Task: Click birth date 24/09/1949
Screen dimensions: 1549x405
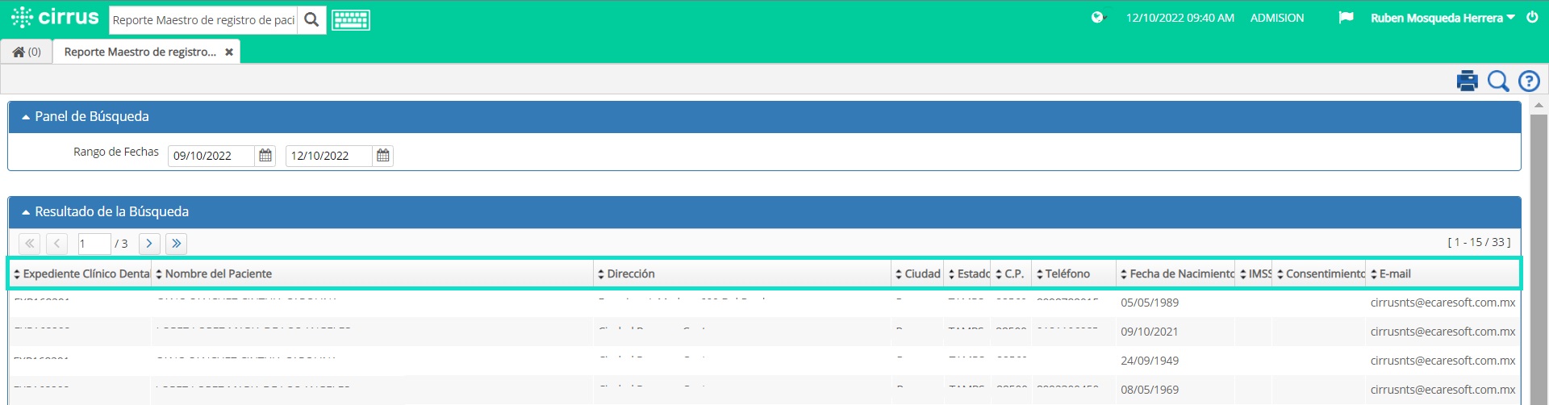Action: [x=1150, y=361]
